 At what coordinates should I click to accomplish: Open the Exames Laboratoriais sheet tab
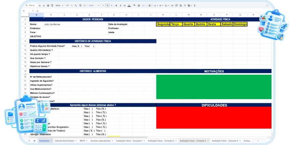[101, 141]
